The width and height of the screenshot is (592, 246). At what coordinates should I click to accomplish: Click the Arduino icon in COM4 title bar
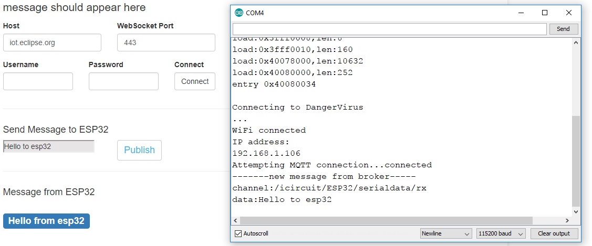click(238, 13)
